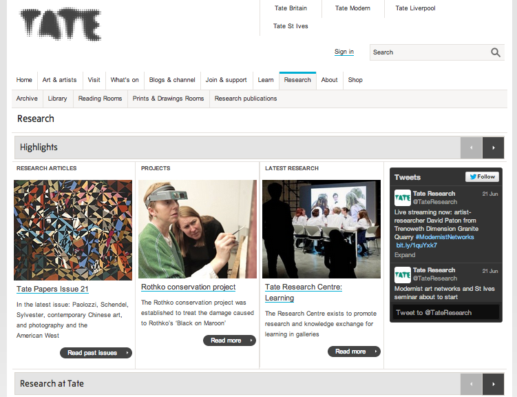This screenshot has width=517, height=397.
Task: Select the Library submenu item
Action: click(x=57, y=99)
